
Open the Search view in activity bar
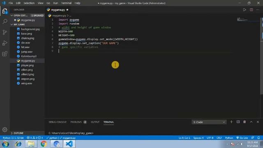[5, 21]
